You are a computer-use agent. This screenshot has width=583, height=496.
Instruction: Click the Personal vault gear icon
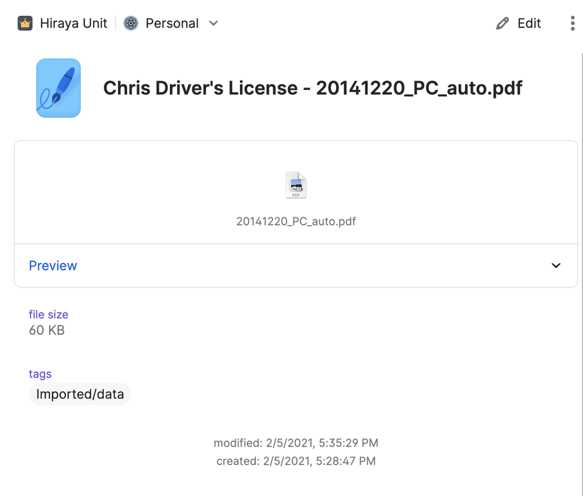(131, 23)
